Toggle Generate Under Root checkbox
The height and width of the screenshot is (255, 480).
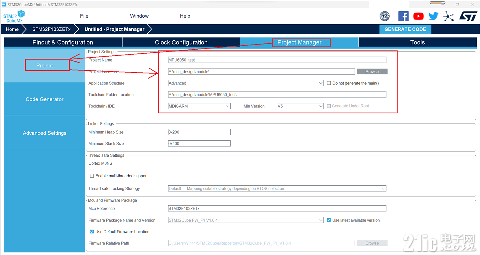pos(329,106)
